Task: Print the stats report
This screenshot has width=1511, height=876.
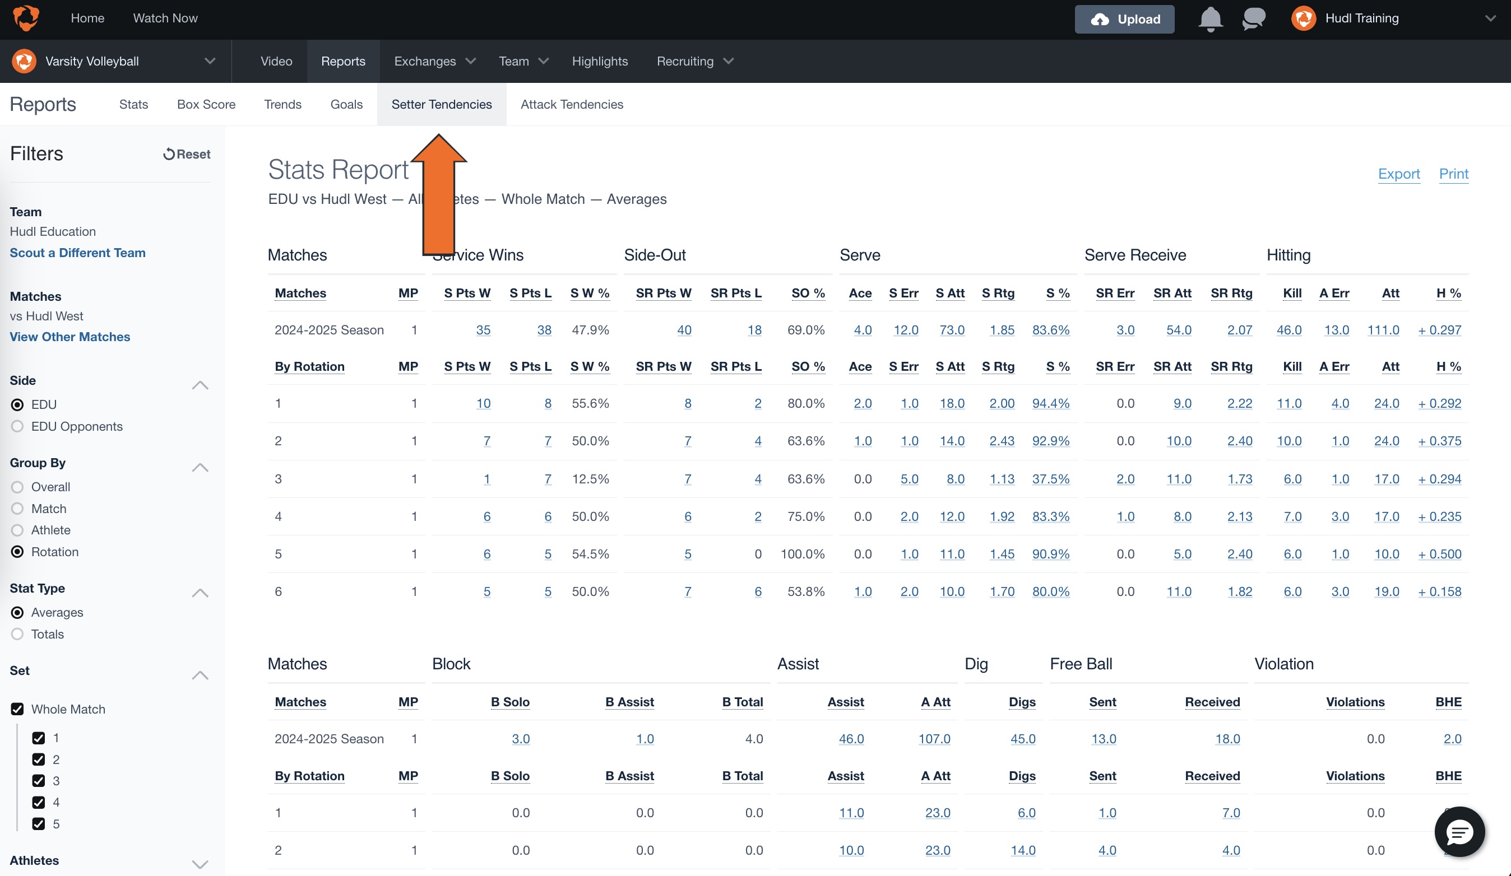Action: point(1453,174)
